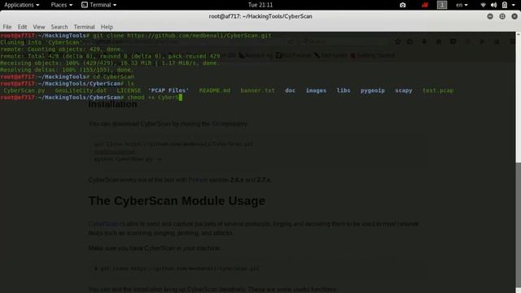Click the 'cd CyberScan' command text

click(x=114, y=77)
